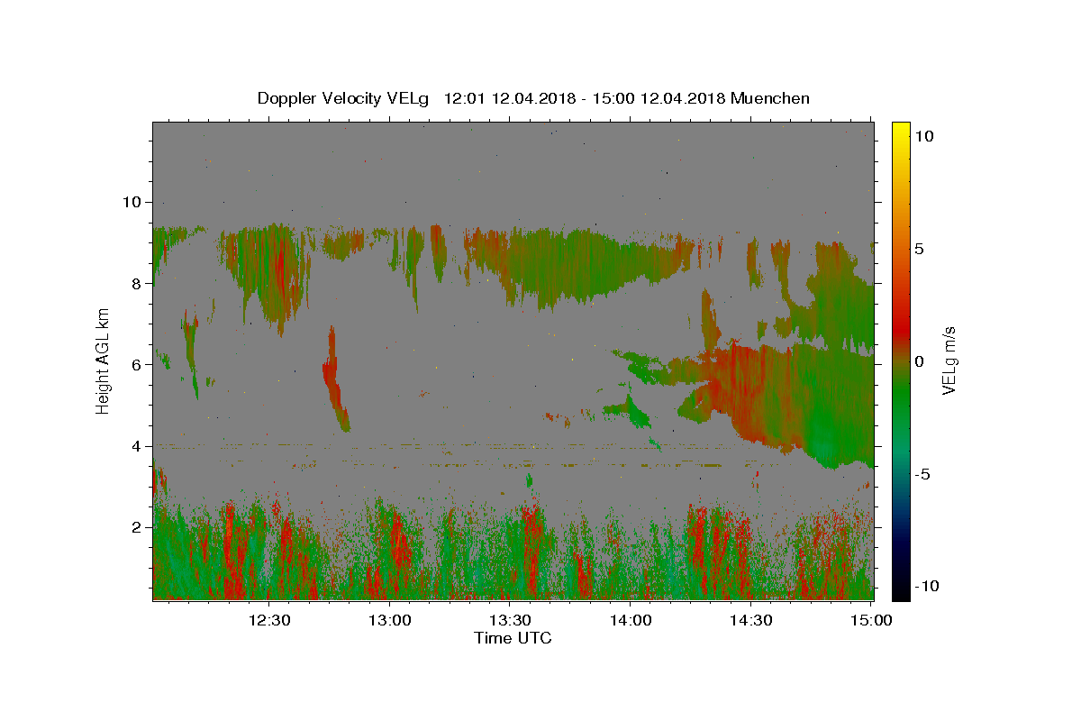The image size is (1081, 721).
Task: Click the "Height AGL km" axis label
Action: click(x=104, y=360)
